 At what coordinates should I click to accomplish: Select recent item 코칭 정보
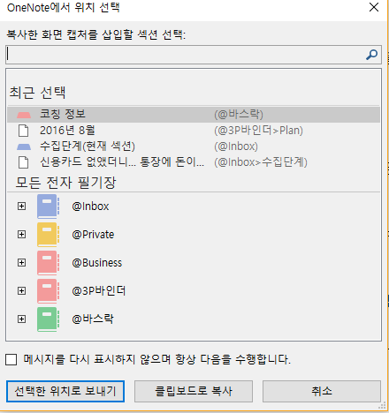click(194, 115)
